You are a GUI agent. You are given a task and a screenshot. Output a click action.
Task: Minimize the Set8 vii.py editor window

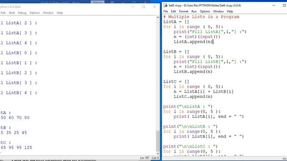[x=274, y=5]
